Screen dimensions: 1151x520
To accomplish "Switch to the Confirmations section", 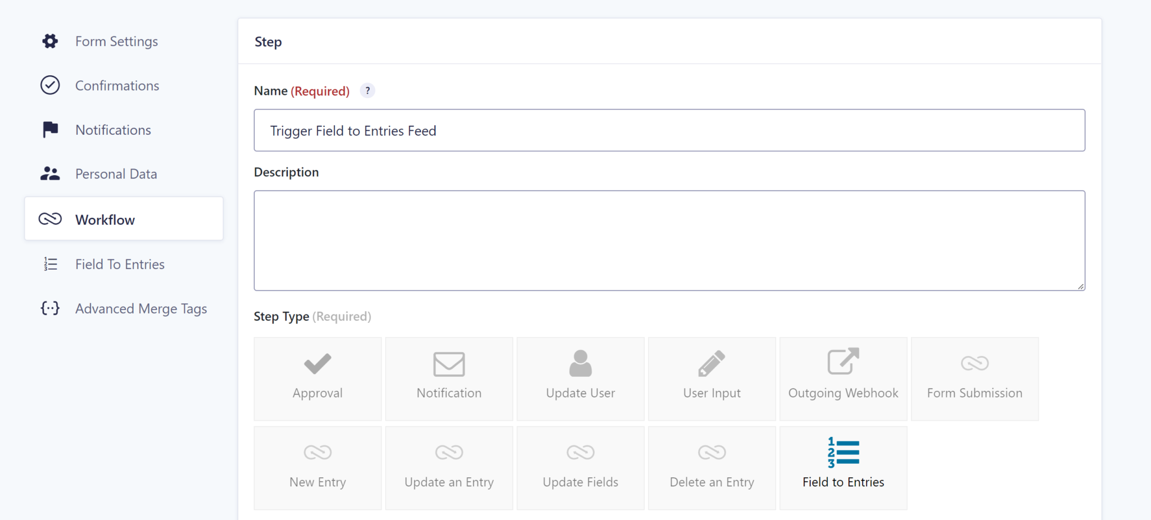I will (x=117, y=85).
